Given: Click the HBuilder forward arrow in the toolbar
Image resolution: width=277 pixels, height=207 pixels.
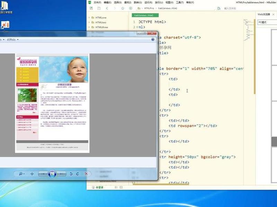Looking at the screenshot, I should 115,8.
